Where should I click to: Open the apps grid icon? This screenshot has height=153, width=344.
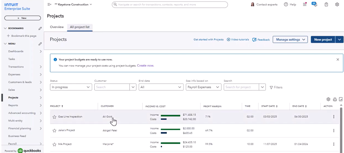coord(305,5)
